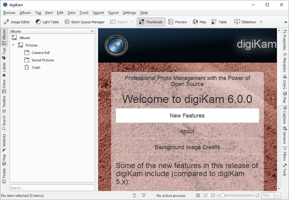Open the New Features tab

pos(187,115)
